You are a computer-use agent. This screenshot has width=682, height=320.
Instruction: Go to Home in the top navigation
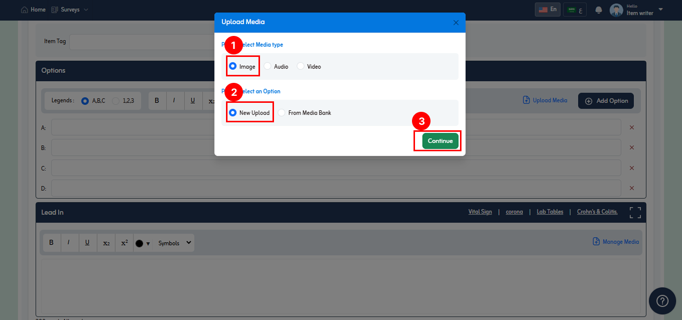click(x=33, y=9)
